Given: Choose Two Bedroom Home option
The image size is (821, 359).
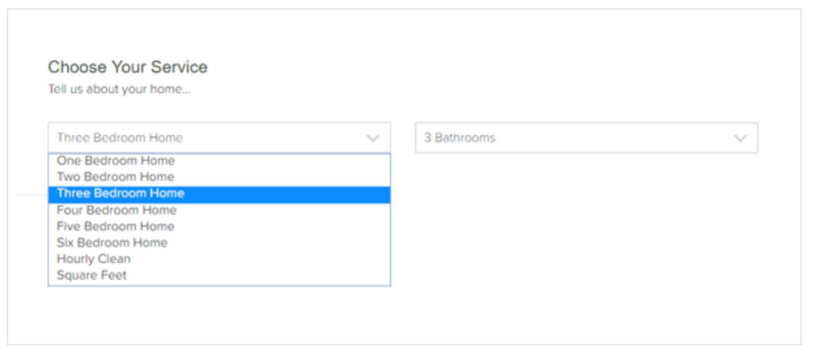Looking at the screenshot, I should pos(219,177).
